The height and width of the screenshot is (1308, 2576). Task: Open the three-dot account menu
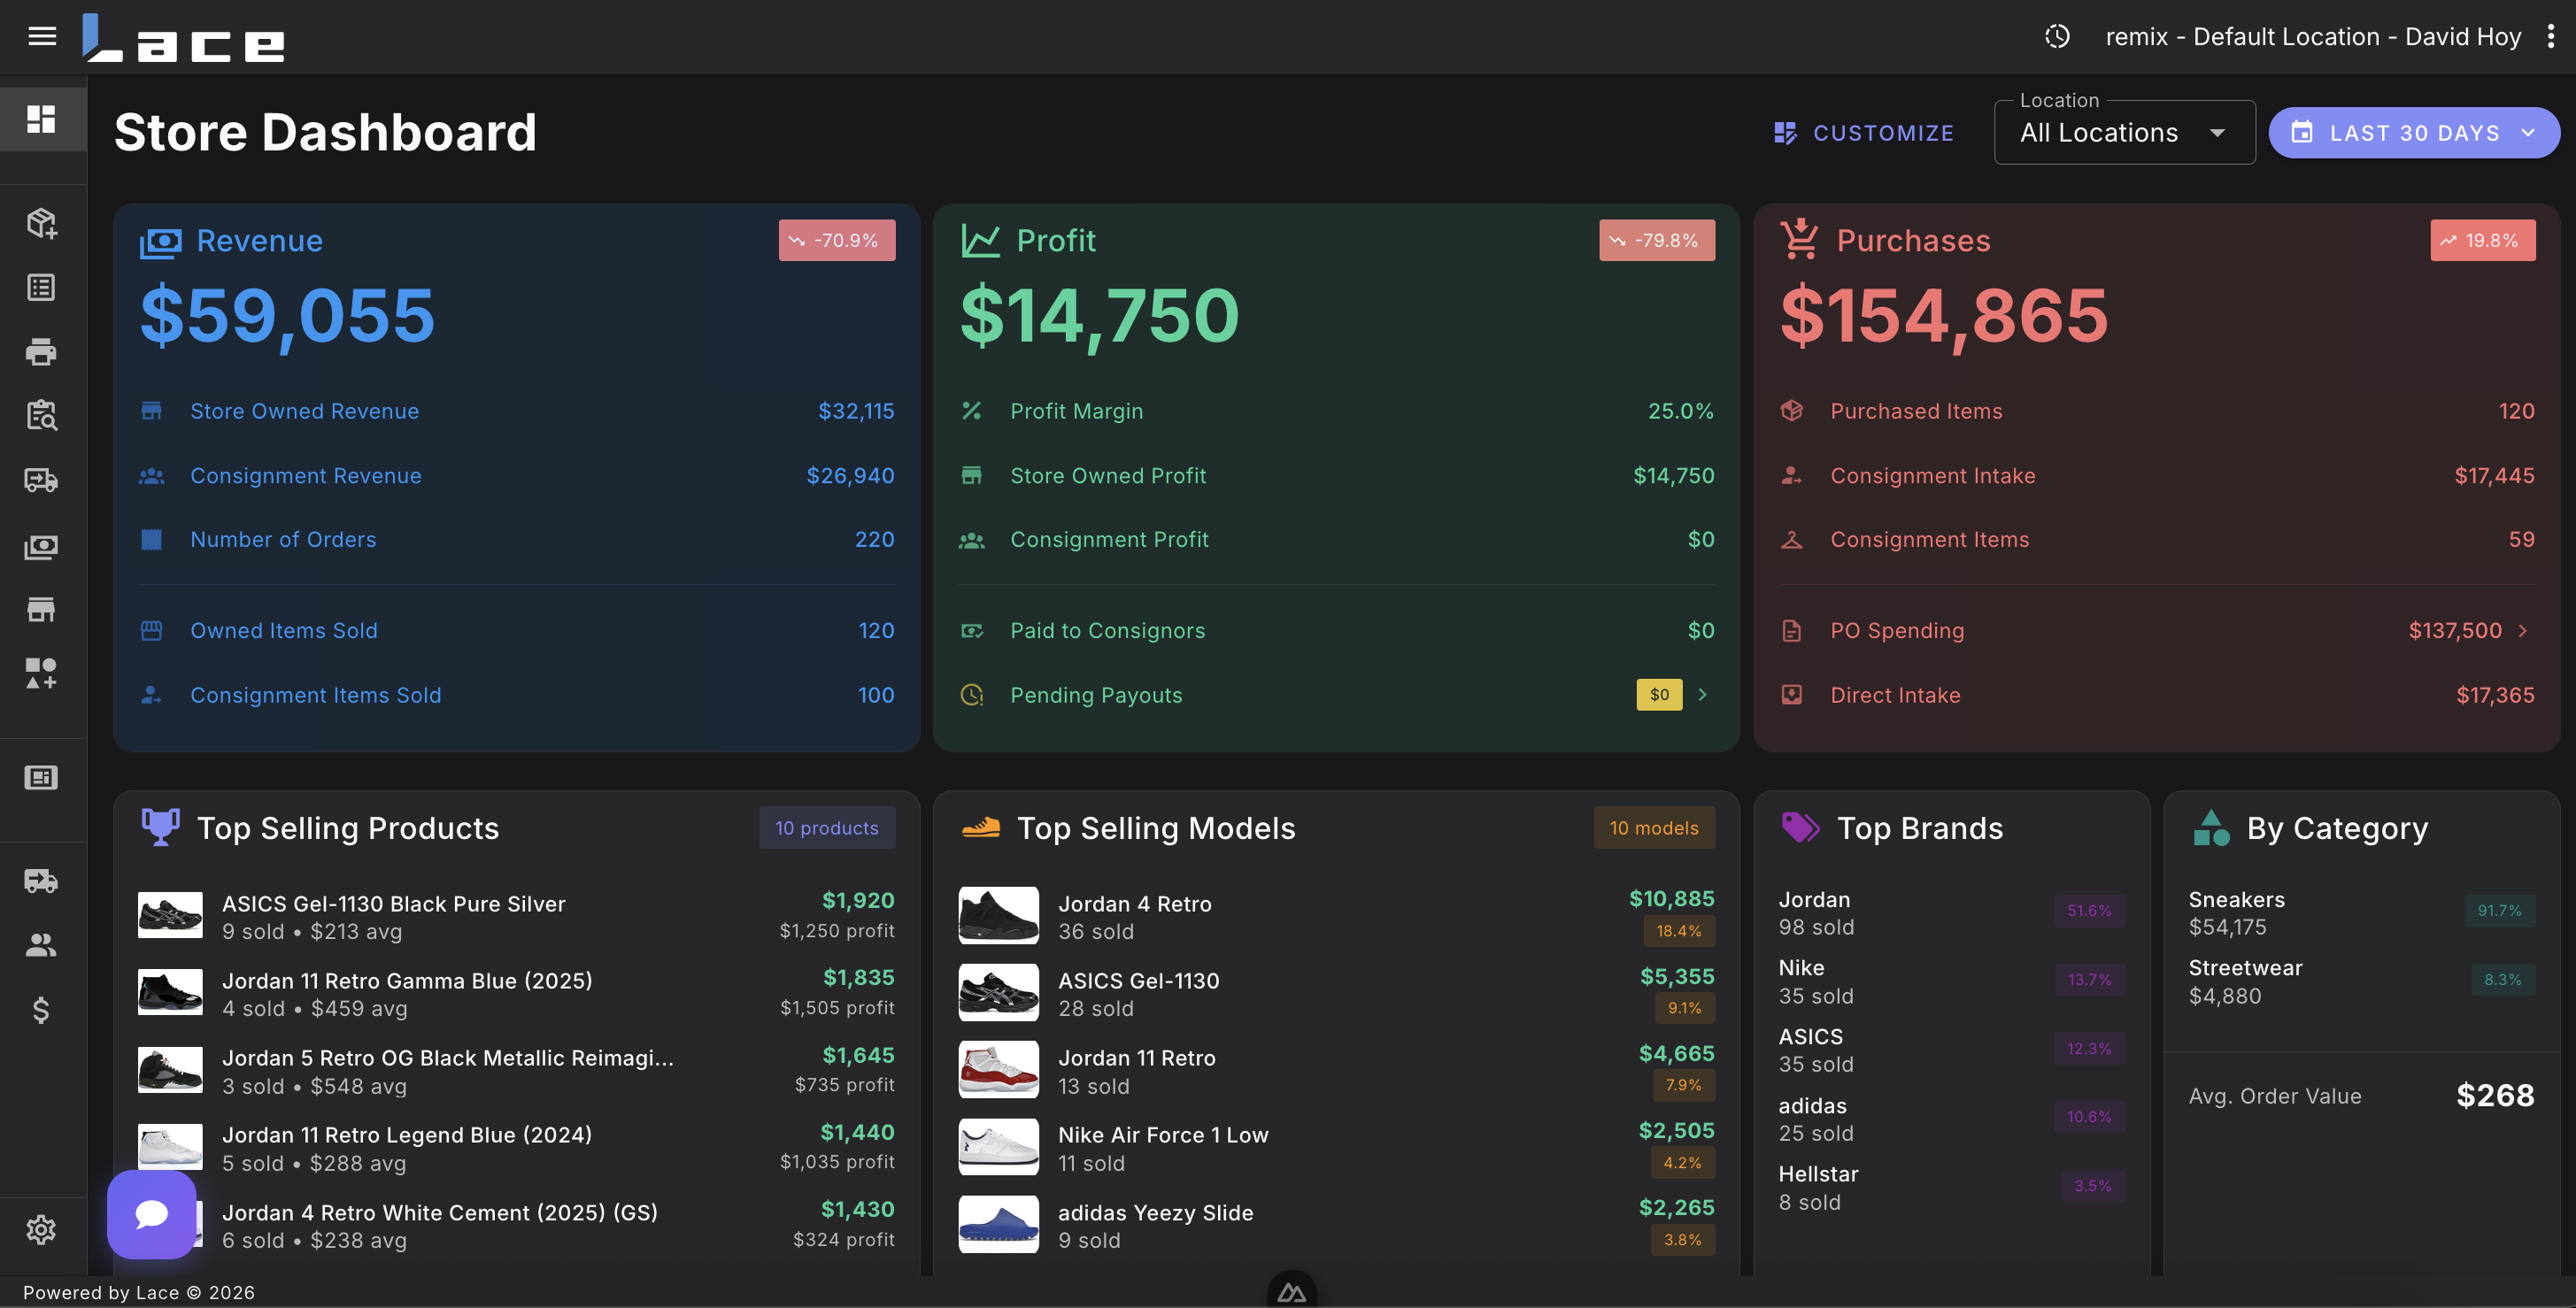click(2551, 36)
